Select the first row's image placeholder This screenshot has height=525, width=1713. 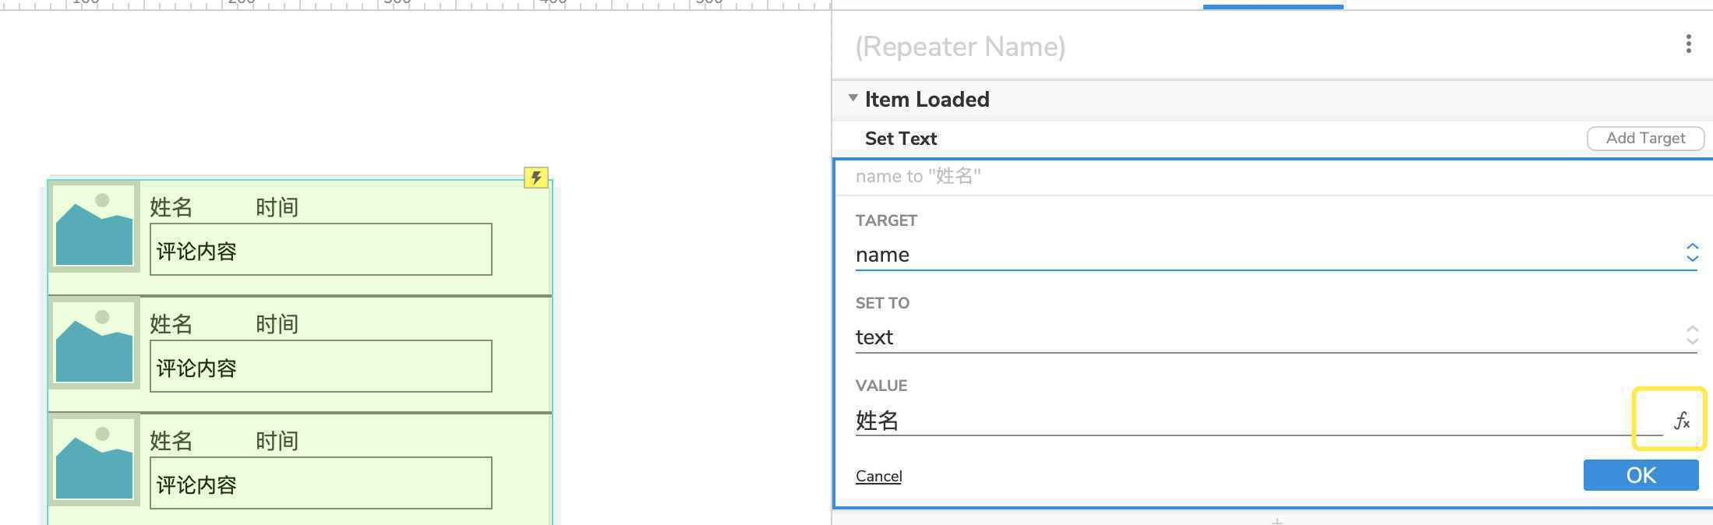94,227
